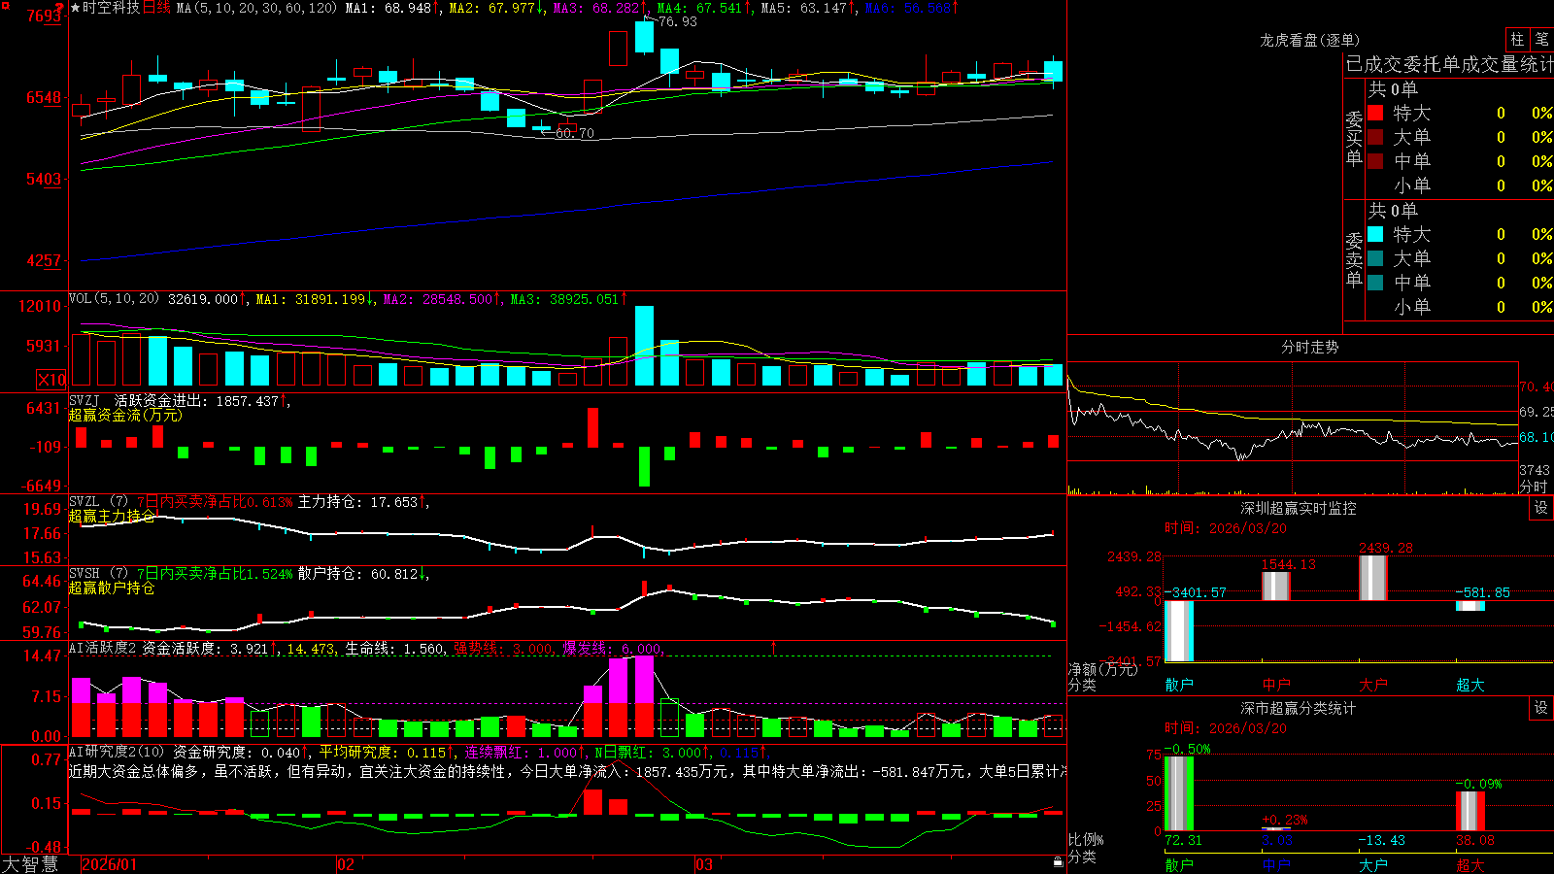Screen dimensions: 1554x874
Task: Click the -3401.57 散户 net amount bar
Action: pyautogui.click(x=1179, y=631)
